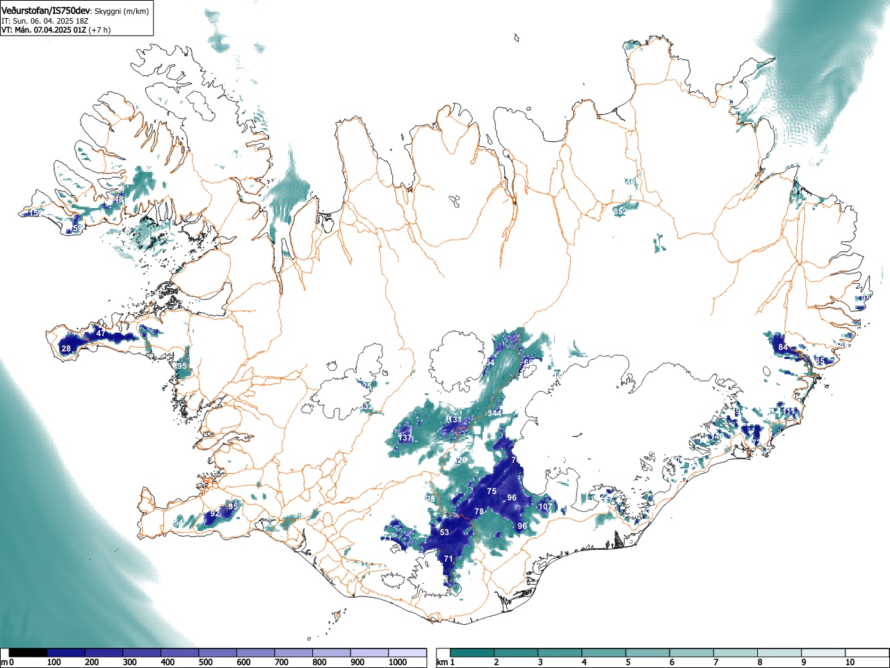The width and height of the screenshot is (890, 668).
Task: Click the visibility value '53' in the south
Action: click(x=444, y=532)
